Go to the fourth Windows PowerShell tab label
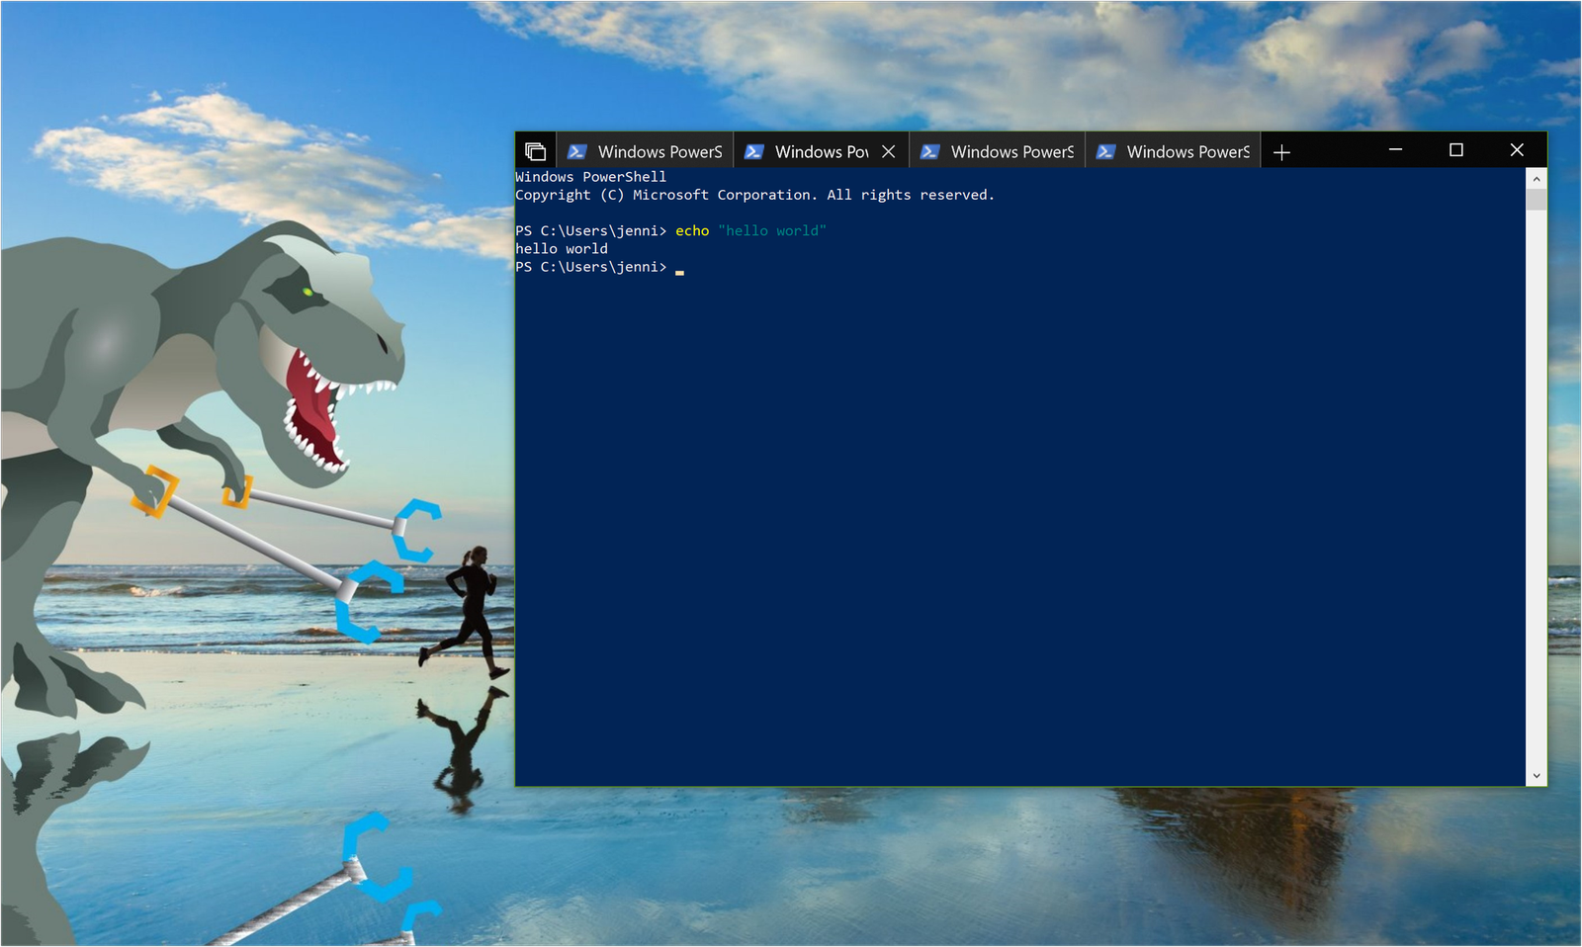Image resolution: width=1582 pixels, height=947 pixels. click(1187, 151)
